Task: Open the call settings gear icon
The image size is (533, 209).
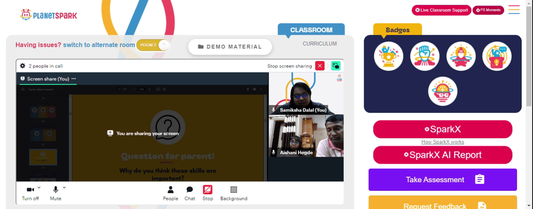Action: 22,66
